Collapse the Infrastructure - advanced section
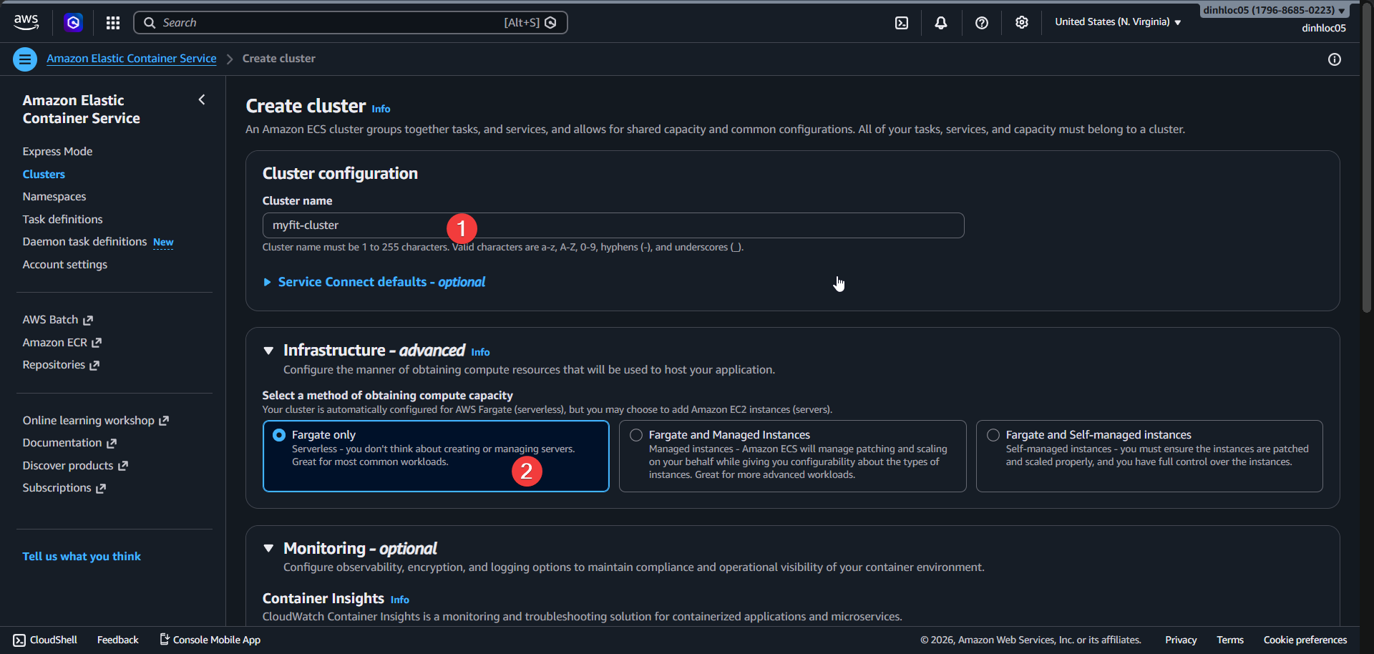1374x654 pixels. coord(268,350)
